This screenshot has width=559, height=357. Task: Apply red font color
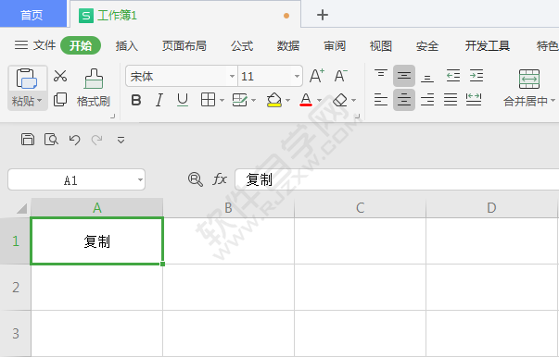click(306, 100)
